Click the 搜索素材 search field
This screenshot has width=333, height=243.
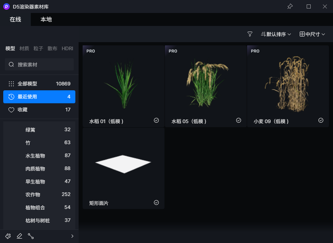point(39,64)
